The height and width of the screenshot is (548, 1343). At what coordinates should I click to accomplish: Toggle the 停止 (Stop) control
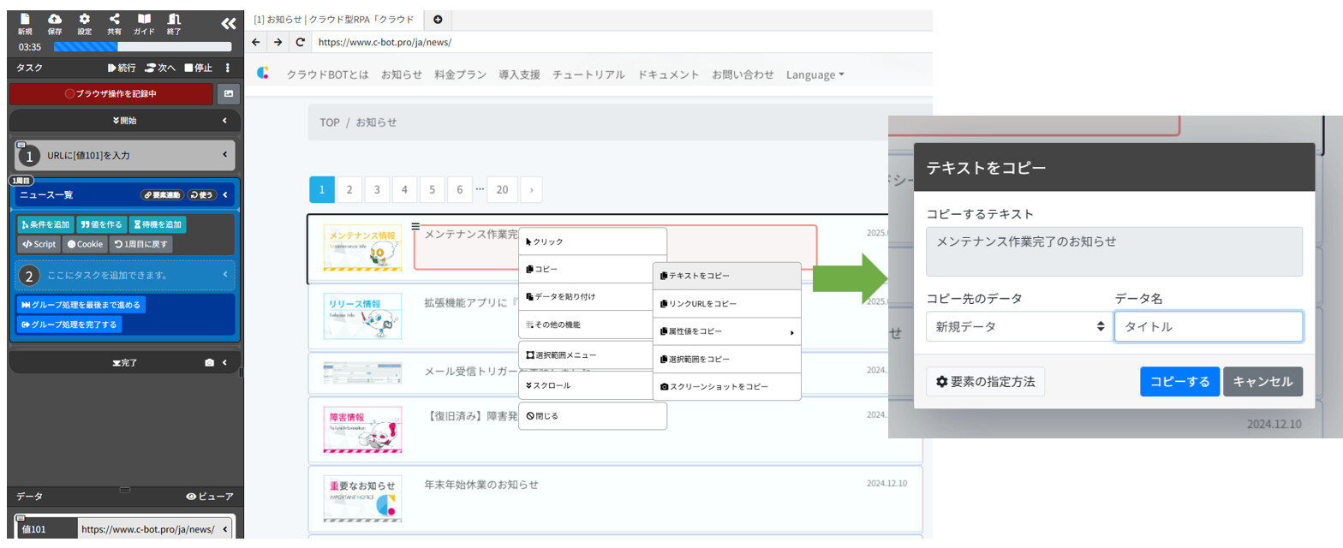(x=199, y=68)
